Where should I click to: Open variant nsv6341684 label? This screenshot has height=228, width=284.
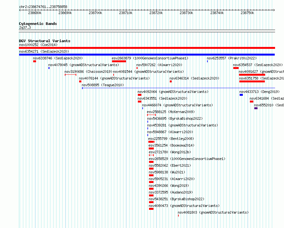coord(267,98)
